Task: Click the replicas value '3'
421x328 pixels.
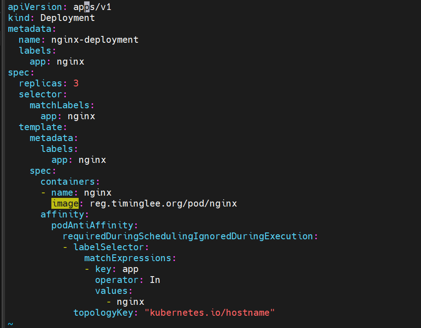Action: pos(76,84)
